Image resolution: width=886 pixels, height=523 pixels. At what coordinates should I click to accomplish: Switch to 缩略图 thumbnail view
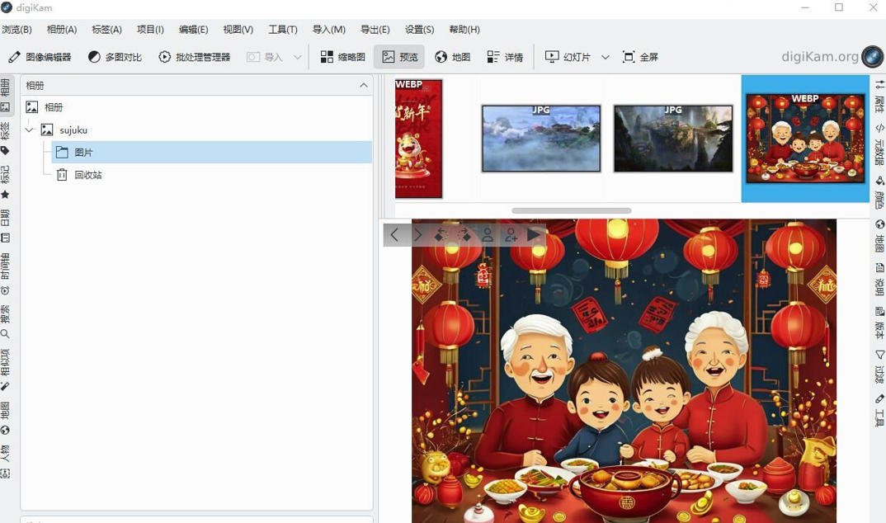point(342,57)
